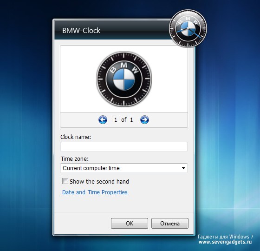Select 'Current computer time' combo box text
This screenshot has width=260, height=251.
pyautogui.click(x=91, y=168)
